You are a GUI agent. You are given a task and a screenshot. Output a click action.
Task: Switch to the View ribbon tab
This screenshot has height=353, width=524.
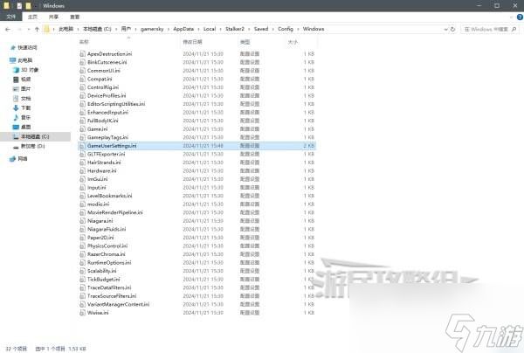[x=75, y=16]
